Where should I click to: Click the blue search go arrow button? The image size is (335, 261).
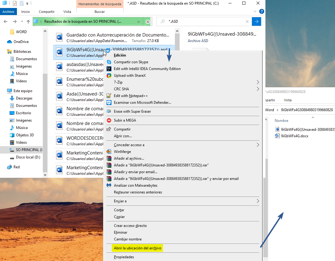[x=256, y=21]
